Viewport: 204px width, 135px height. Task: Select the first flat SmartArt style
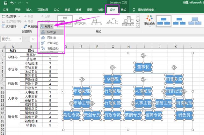164,21
